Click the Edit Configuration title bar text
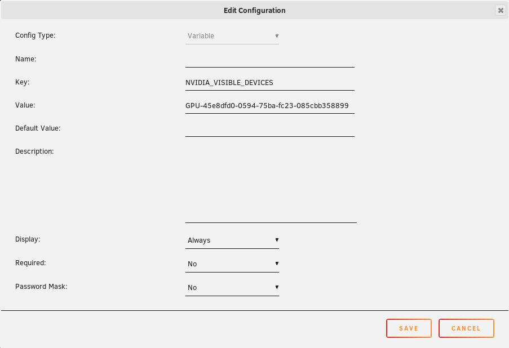 (254, 11)
